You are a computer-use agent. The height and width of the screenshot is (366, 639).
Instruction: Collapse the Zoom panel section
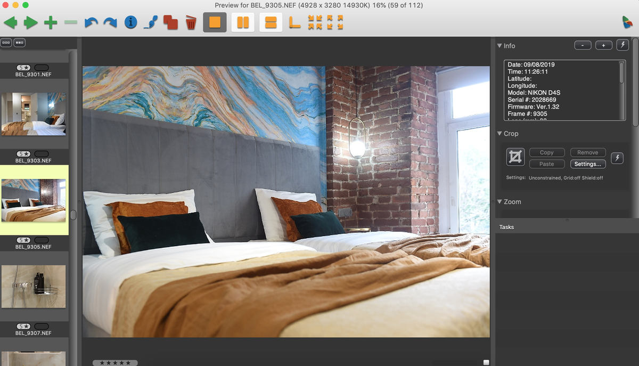click(499, 202)
